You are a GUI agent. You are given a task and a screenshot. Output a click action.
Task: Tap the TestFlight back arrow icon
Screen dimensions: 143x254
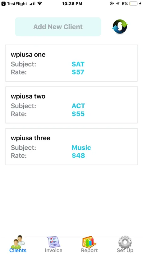point(3,3)
